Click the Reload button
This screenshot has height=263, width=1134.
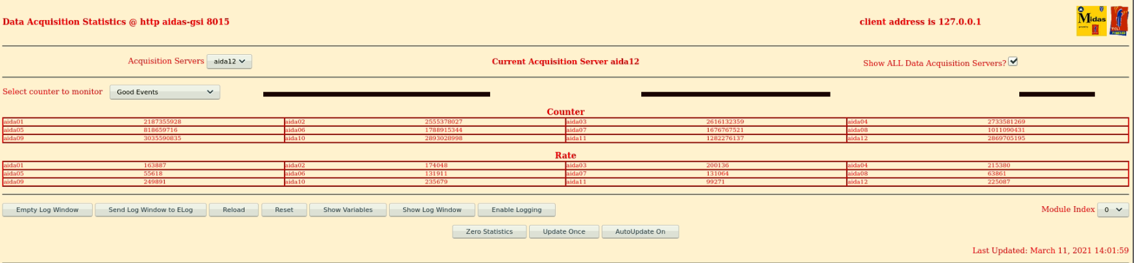(233, 210)
